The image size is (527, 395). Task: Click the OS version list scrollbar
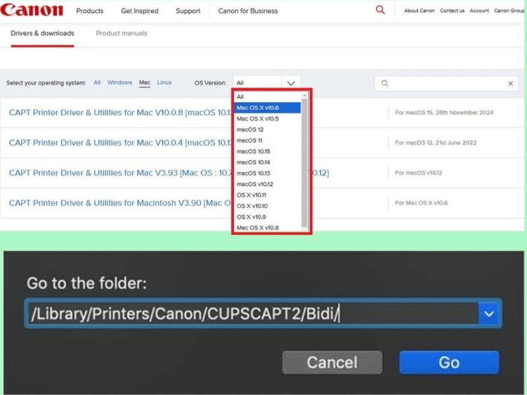(x=304, y=163)
